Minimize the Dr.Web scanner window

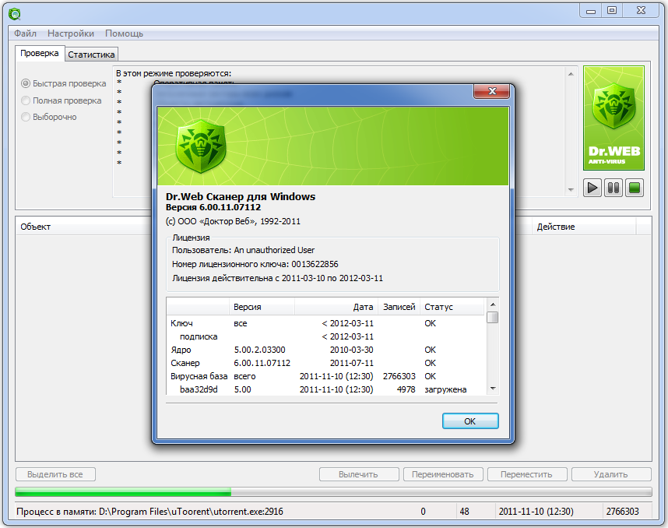click(x=590, y=11)
